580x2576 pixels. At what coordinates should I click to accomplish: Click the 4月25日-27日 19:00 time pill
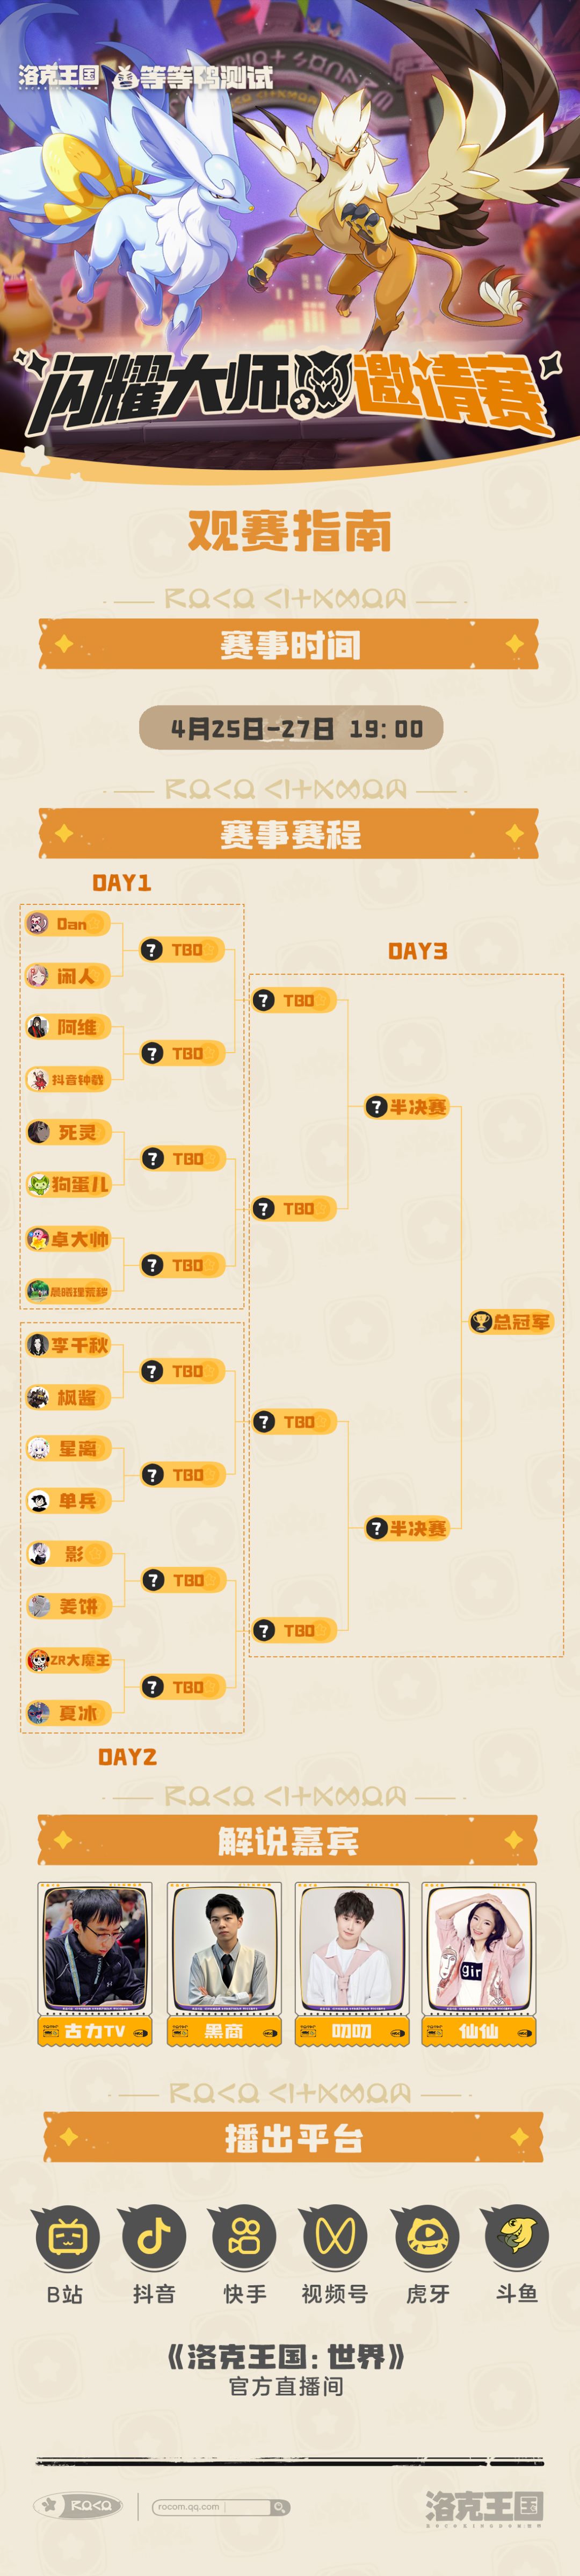click(x=290, y=728)
